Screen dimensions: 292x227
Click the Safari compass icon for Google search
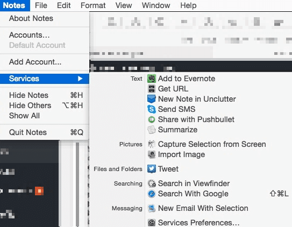tap(152, 194)
